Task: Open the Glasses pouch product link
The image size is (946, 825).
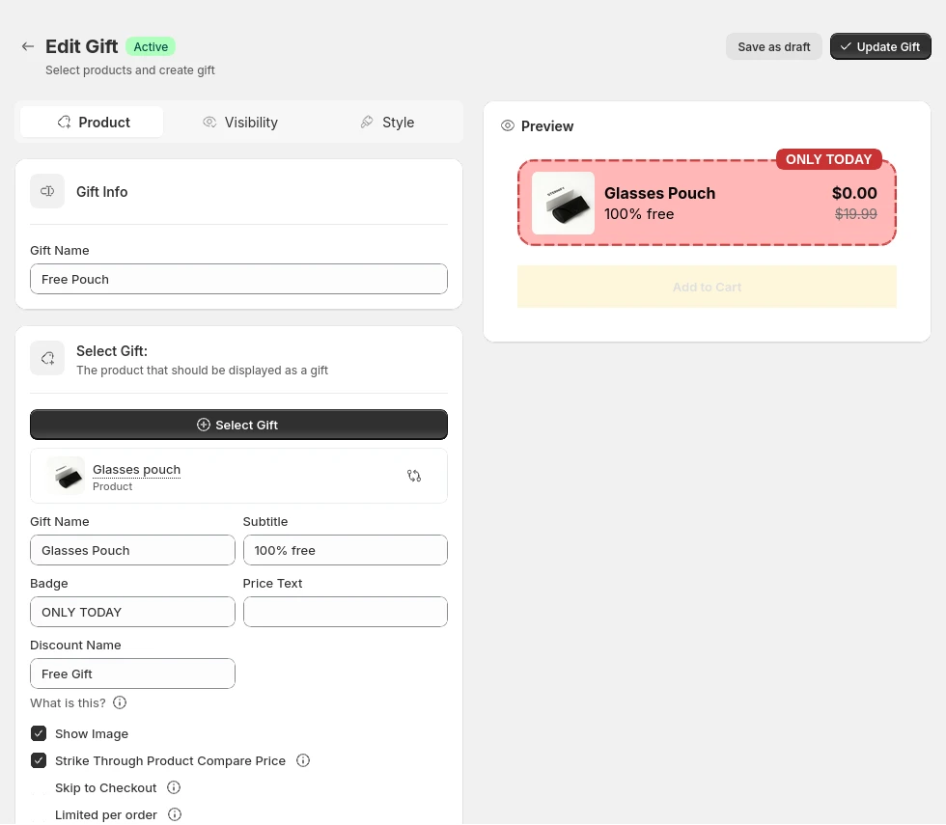Action: pos(136,470)
